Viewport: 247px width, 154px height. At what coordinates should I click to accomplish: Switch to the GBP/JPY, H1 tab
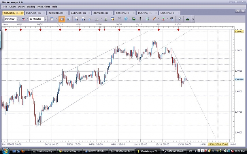123,13
